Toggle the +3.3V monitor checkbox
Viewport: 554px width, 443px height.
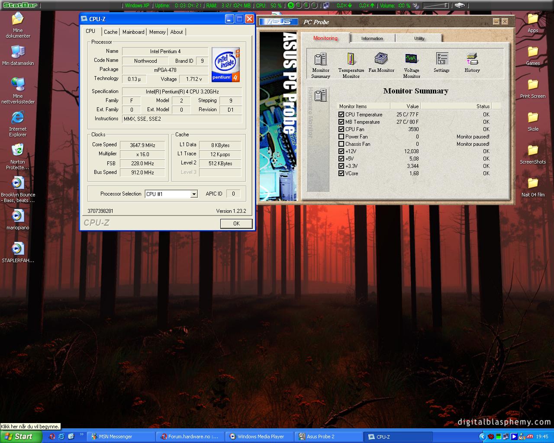point(341,166)
